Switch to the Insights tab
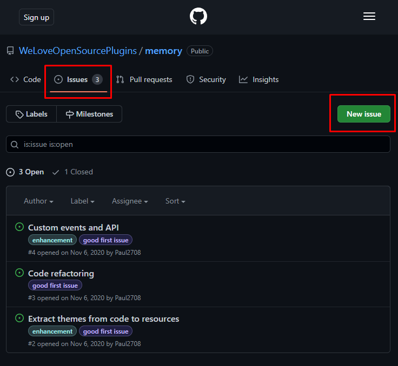The image size is (398, 366). pyautogui.click(x=259, y=79)
